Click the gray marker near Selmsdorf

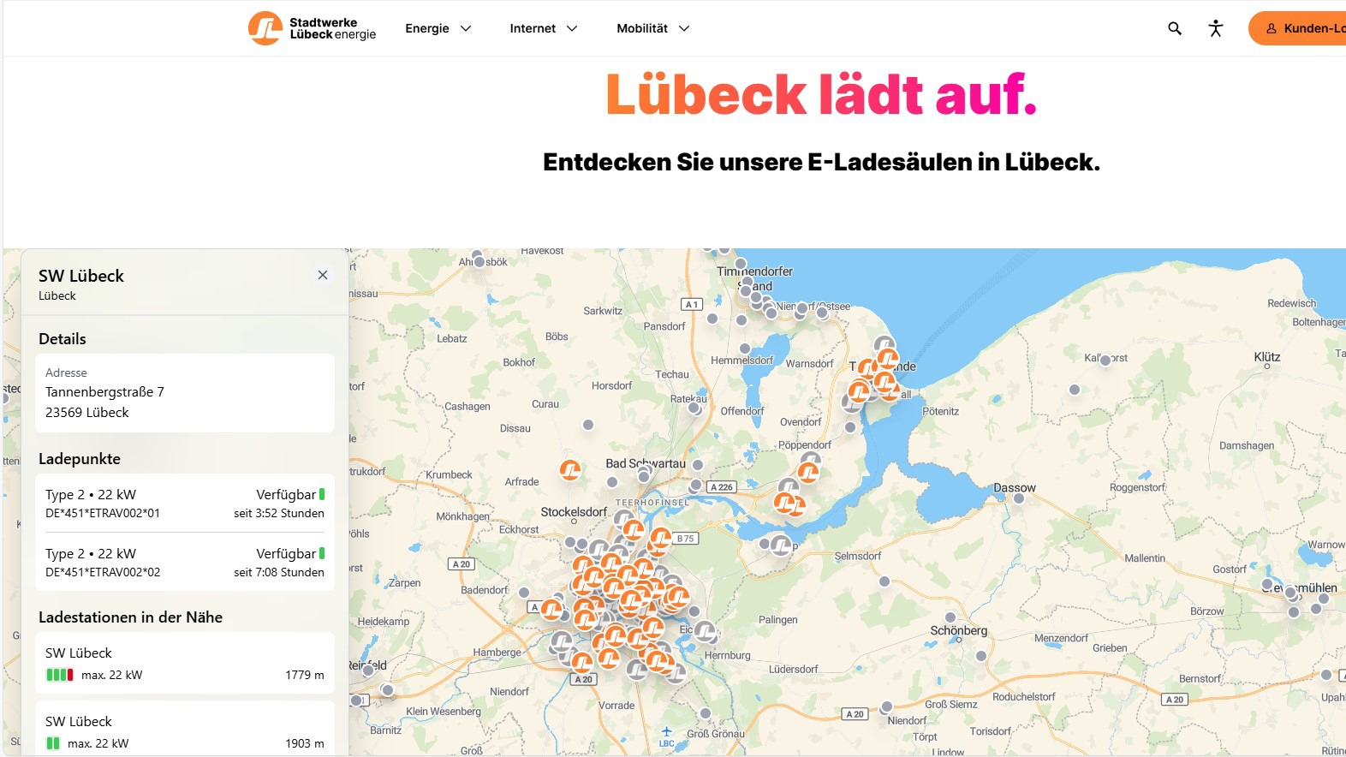884,581
